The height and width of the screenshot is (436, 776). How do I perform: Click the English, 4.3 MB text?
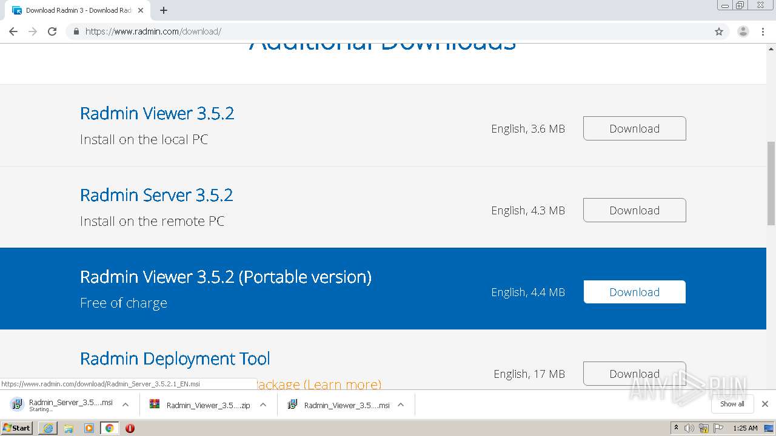(x=528, y=211)
